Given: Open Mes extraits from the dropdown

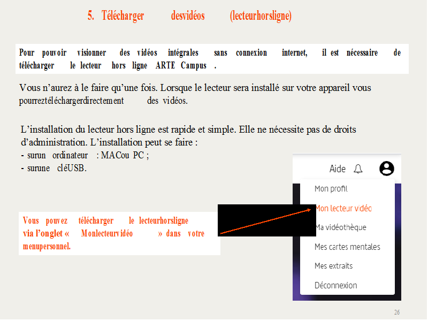Looking at the screenshot, I should click(333, 266).
